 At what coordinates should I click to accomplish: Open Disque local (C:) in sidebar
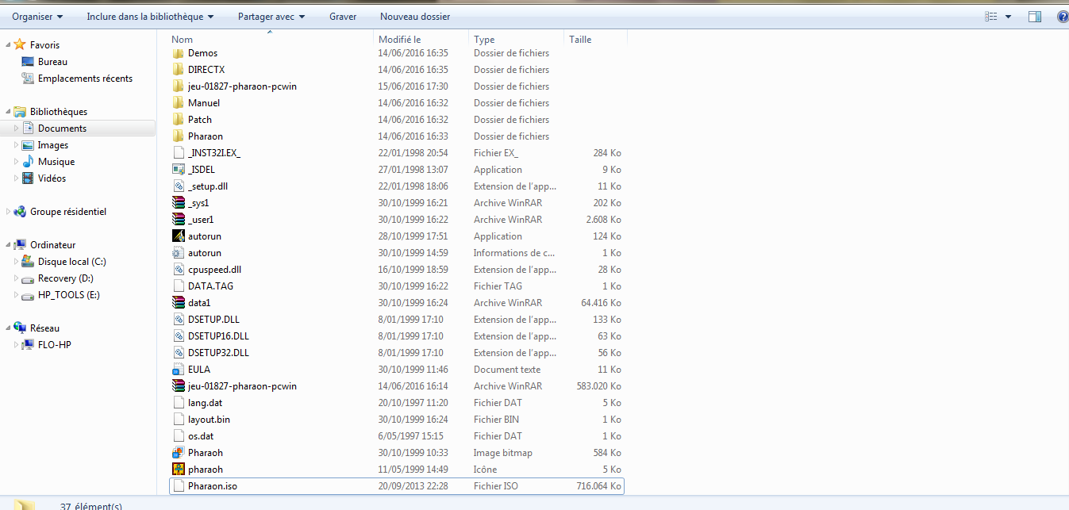pos(72,262)
